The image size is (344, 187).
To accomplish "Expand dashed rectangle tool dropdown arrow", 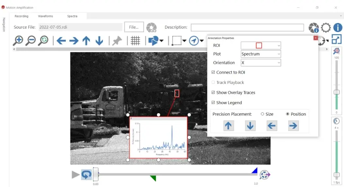I will pyautogui.click(x=184, y=41).
